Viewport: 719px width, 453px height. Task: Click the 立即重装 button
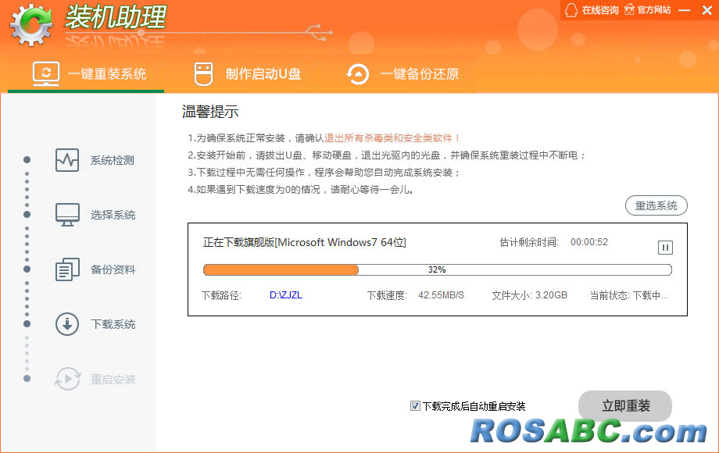coord(625,406)
